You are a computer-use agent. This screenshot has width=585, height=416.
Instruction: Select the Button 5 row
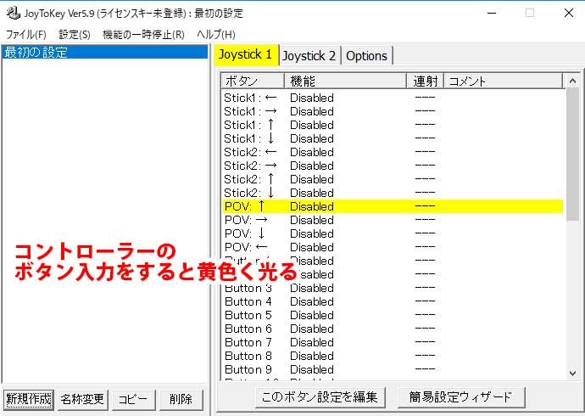tap(393, 315)
